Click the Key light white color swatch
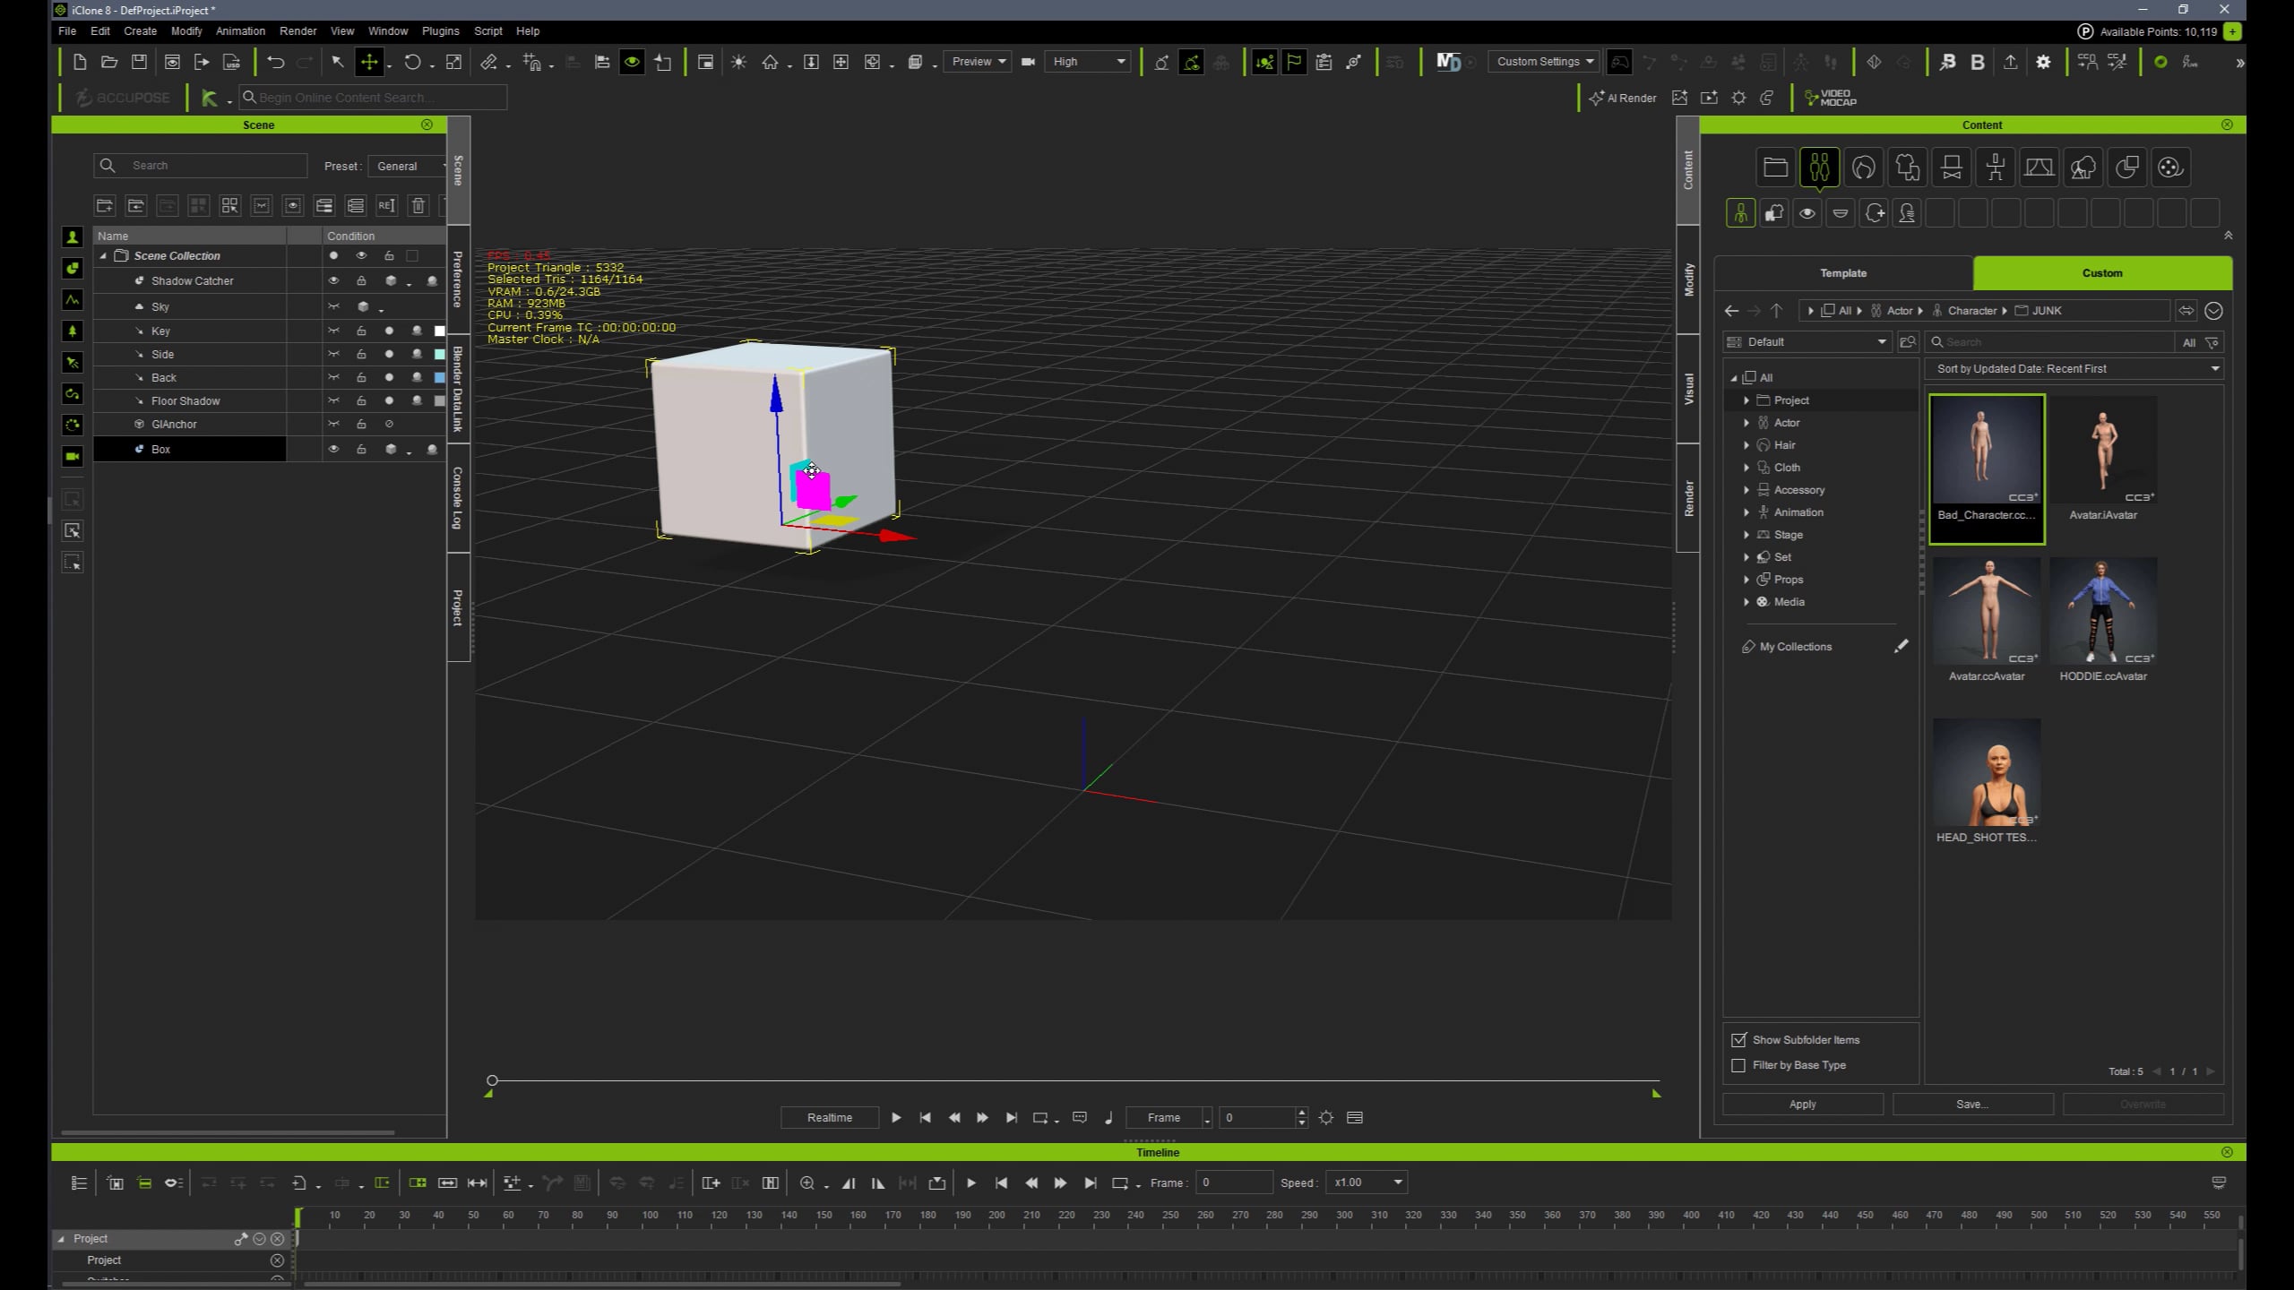The height and width of the screenshot is (1290, 2294). pyautogui.click(x=439, y=331)
